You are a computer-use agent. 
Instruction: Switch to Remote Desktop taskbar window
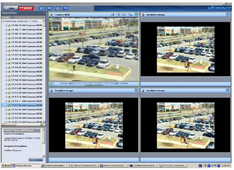(172, 165)
